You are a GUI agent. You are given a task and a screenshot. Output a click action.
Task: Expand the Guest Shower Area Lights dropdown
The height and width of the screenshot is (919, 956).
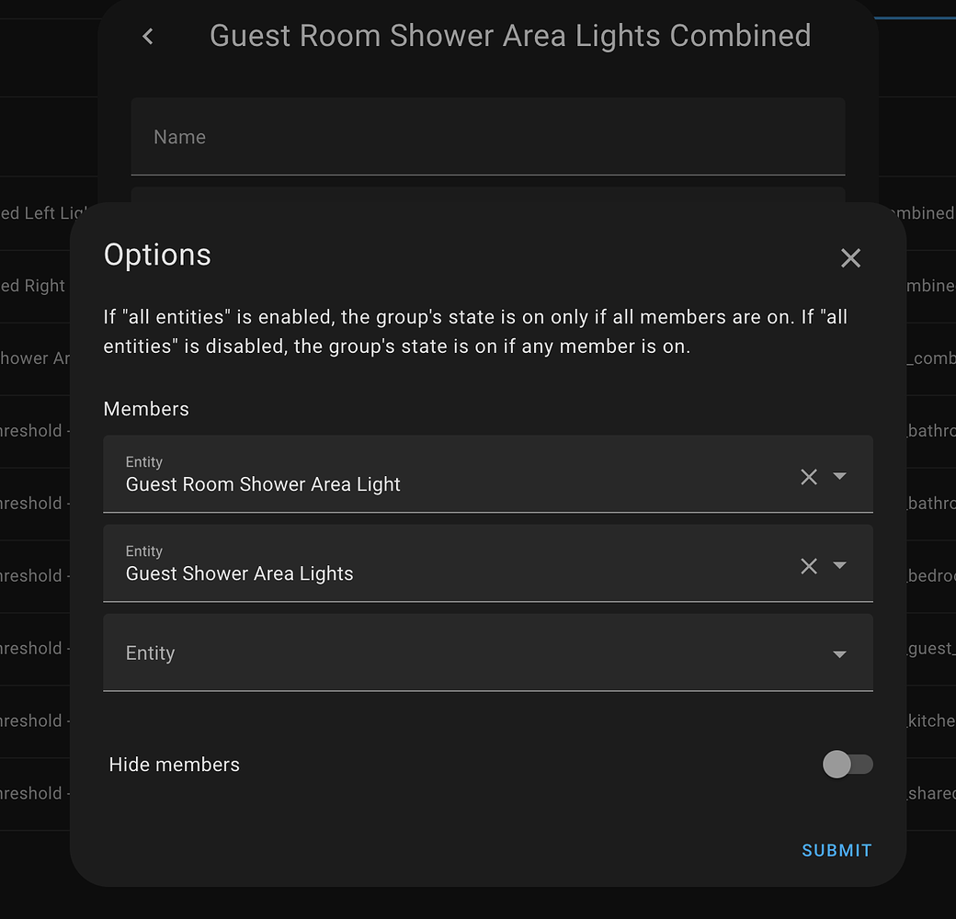[839, 565]
